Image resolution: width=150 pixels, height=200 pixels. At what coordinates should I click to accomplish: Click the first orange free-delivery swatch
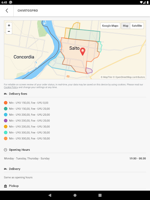coord(5,103)
